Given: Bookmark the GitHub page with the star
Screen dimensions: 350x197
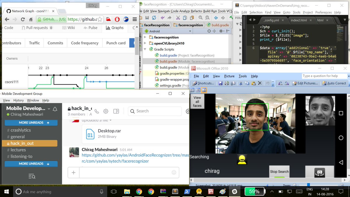Looking at the screenshot, I should pyautogui.click(x=100, y=20).
